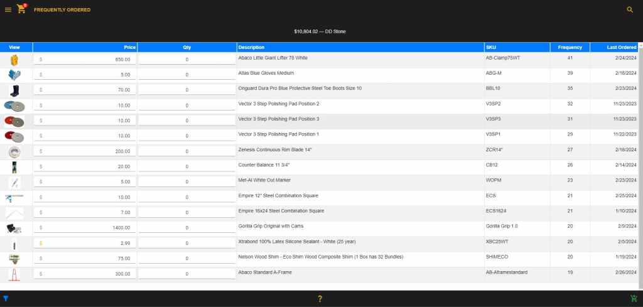View the Gorilla Grip Original image

pos(15,228)
